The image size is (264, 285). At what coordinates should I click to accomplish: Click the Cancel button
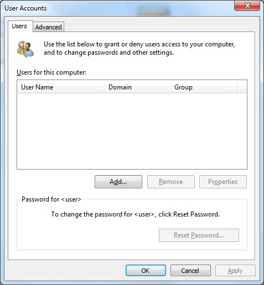coord(190,271)
